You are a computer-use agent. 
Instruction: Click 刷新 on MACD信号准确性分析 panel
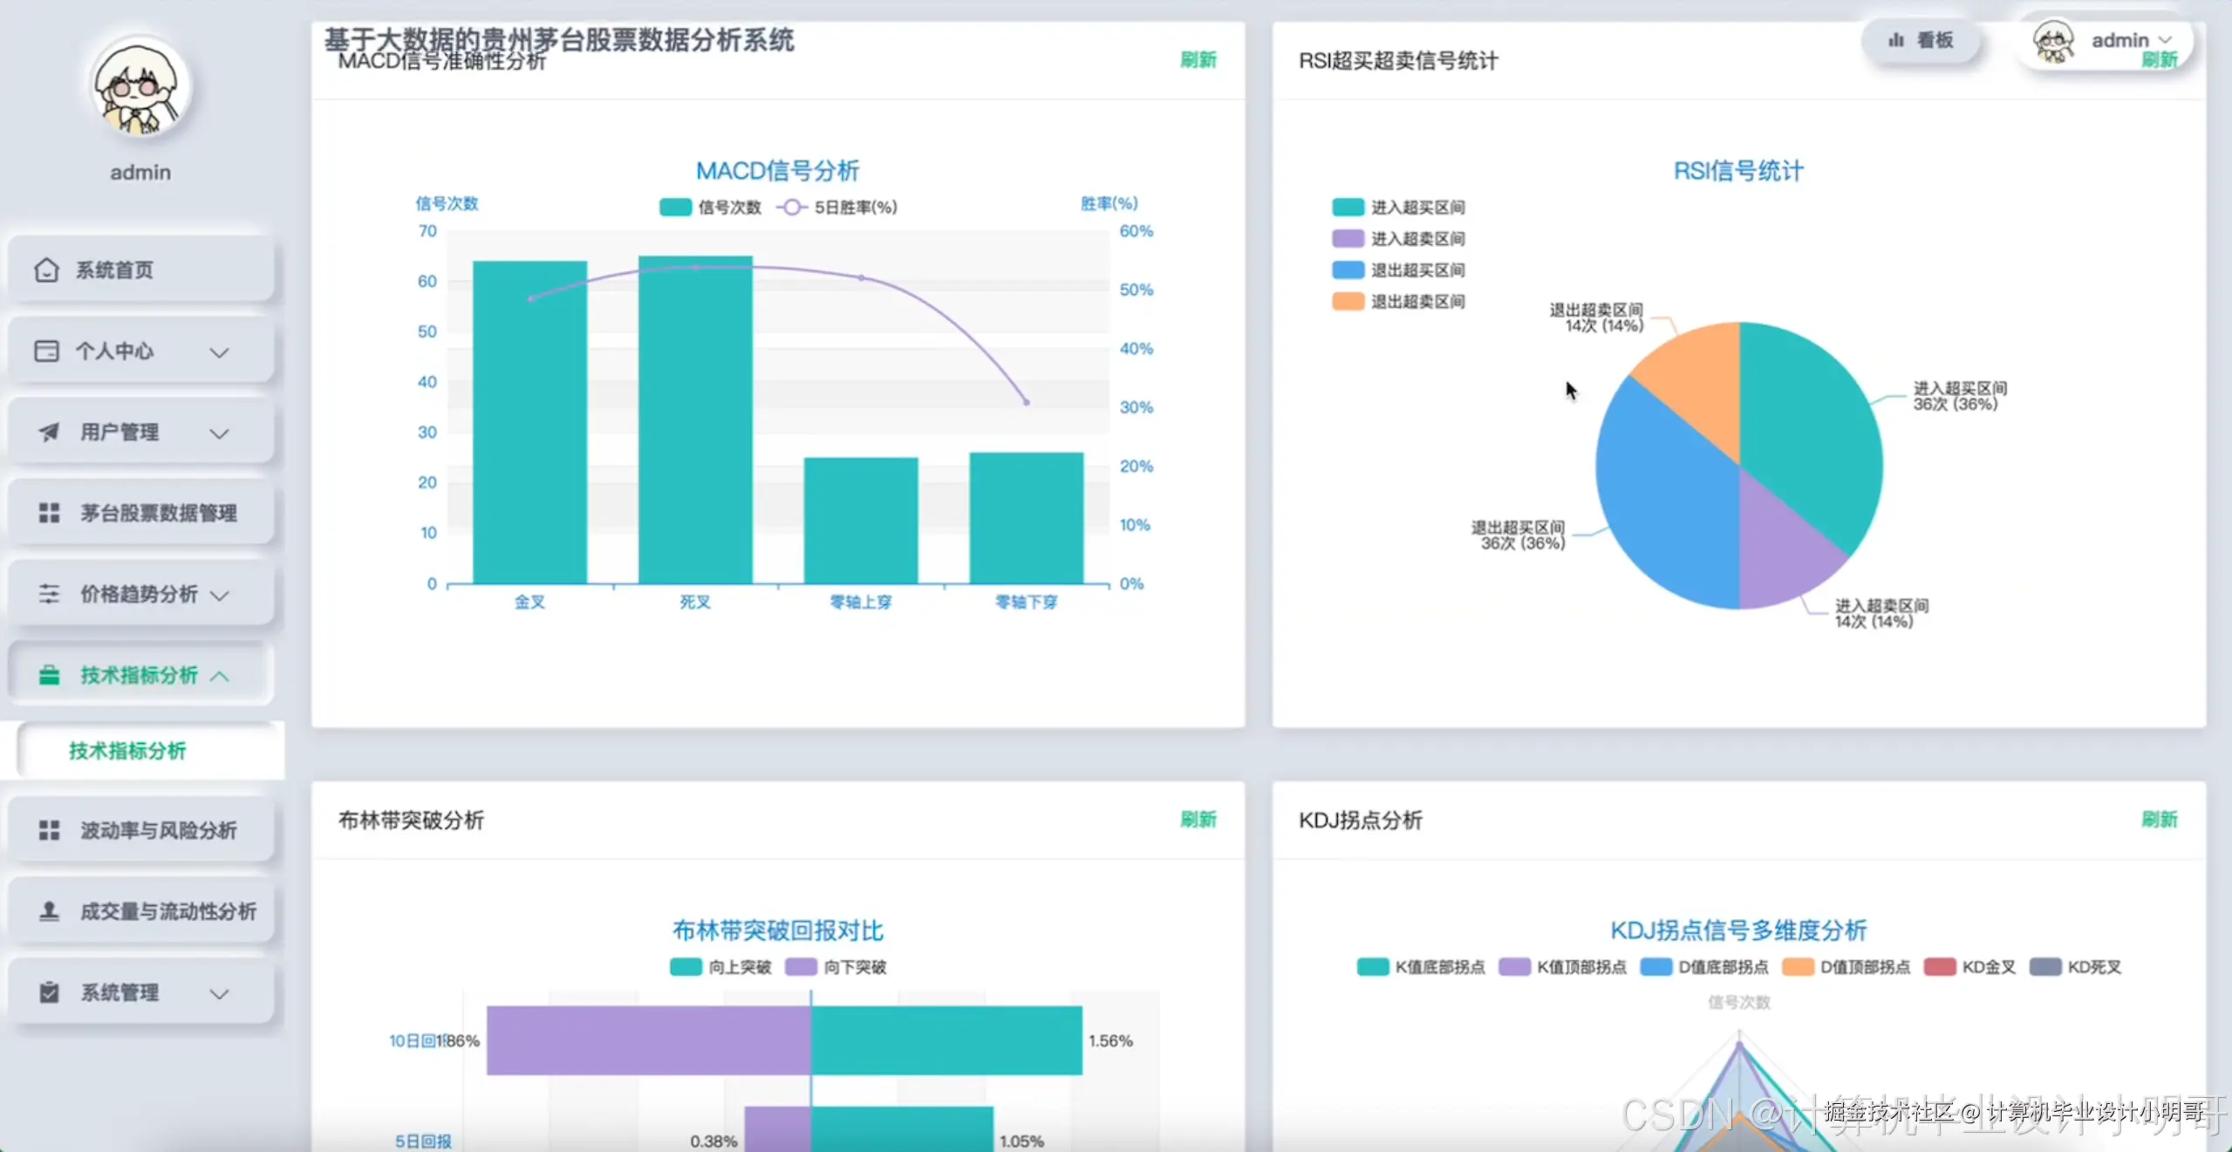point(1198,60)
